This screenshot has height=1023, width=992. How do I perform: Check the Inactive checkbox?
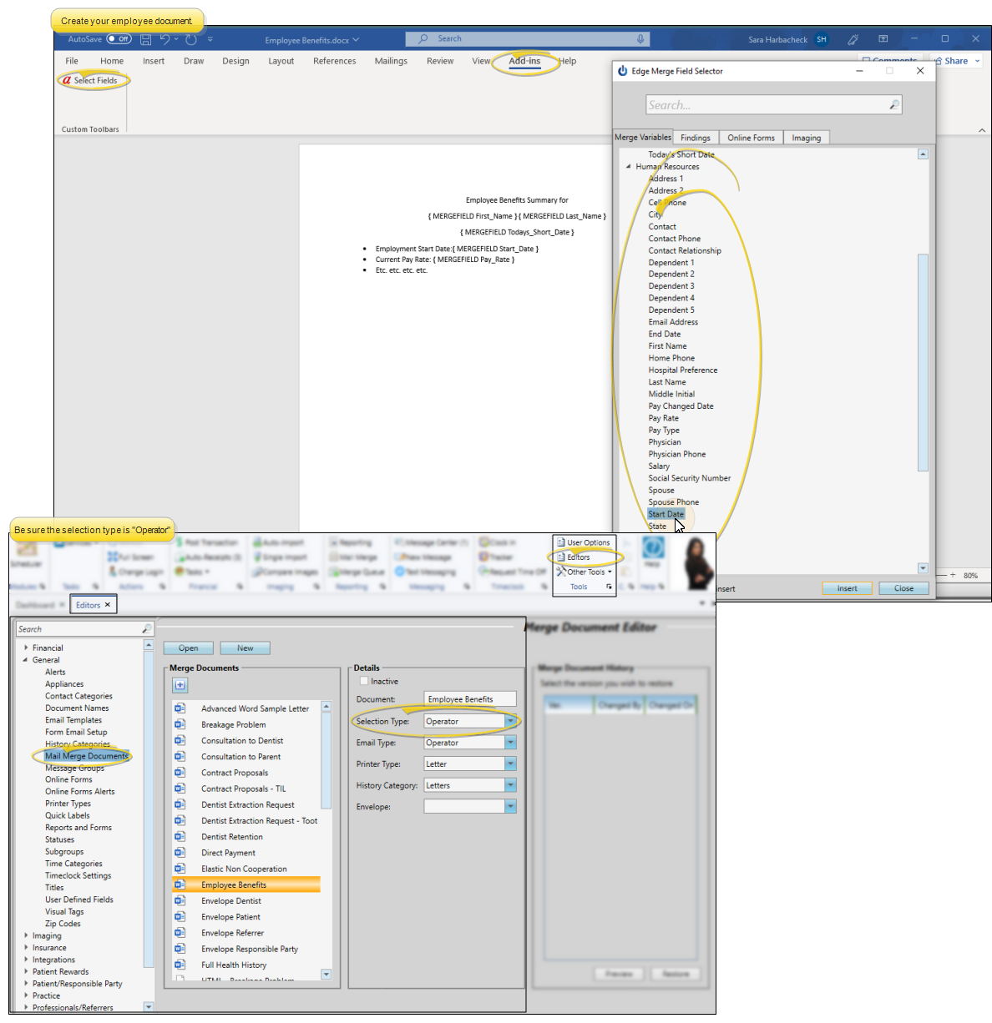[364, 681]
